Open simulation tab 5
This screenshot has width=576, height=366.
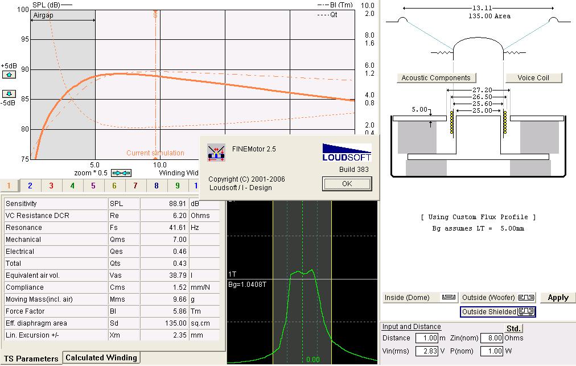click(93, 186)
